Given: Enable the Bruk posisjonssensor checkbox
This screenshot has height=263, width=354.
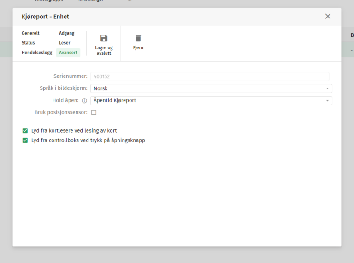Looking at the screenshot, I should tap(94, 112).
